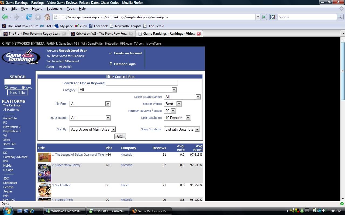The width and height of the screenshot is (345, 215).
Task: Click the search magnifier icon in Google box
Action: click(x=340, y=17)
